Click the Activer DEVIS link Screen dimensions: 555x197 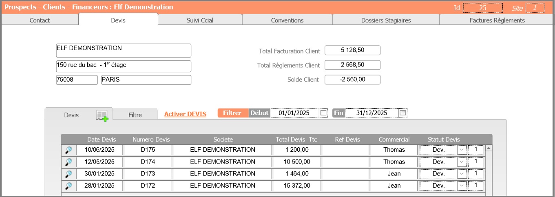[185, 114]
